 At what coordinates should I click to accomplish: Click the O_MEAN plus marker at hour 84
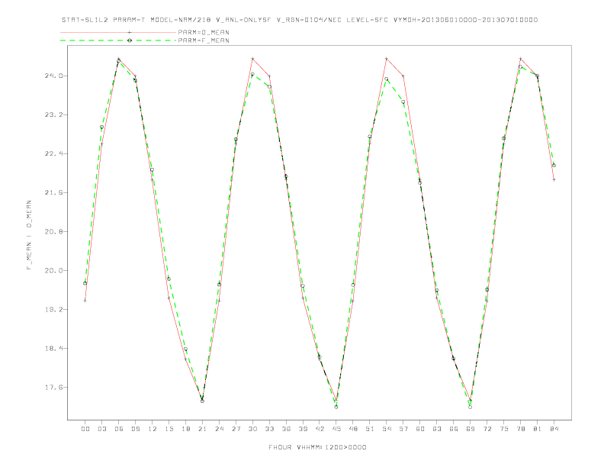coord(554,179)
